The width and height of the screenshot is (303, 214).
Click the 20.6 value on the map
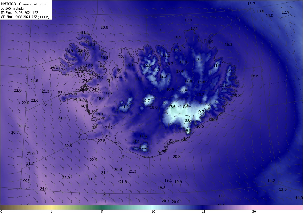click(x=200, y=126)
